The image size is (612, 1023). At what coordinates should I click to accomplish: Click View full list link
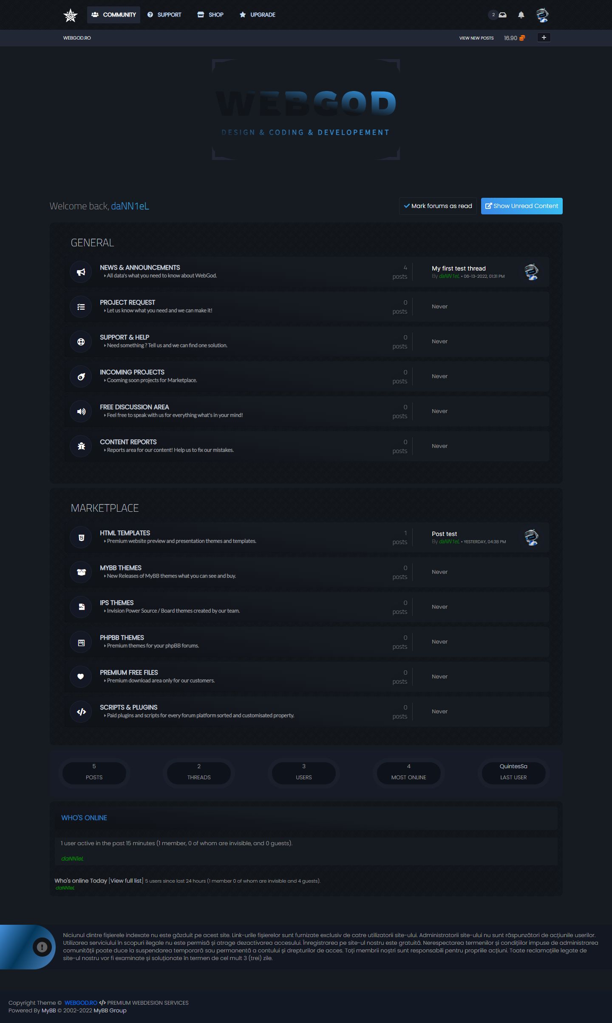point(126,881)
